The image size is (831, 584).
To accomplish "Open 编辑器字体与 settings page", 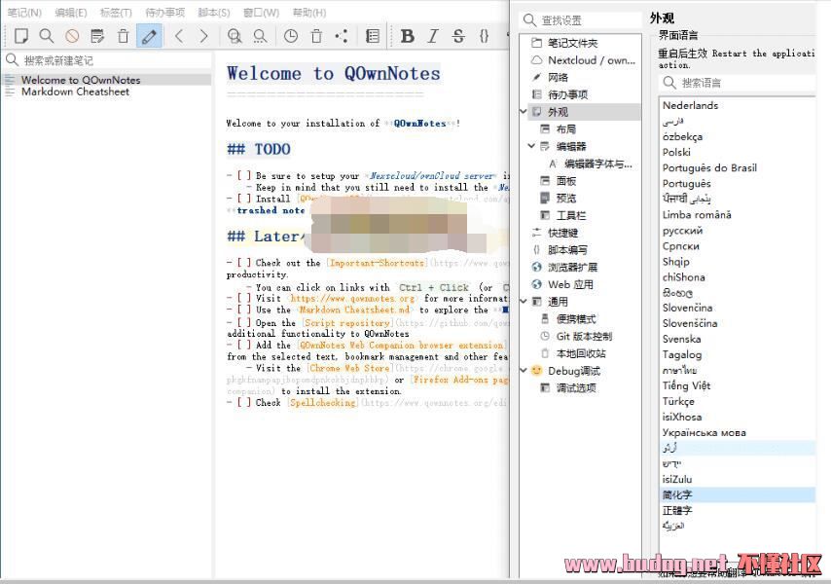I will coord(598,164).
